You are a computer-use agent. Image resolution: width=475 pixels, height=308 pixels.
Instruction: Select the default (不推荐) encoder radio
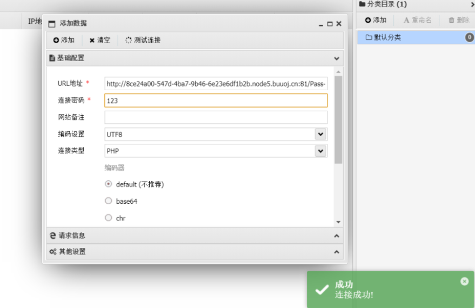click(109, 184)
